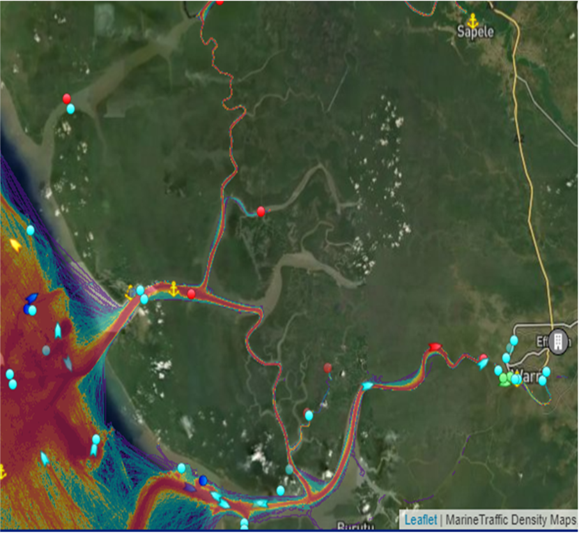Screen dimensions: 579x533
Task: Click the red marker in the upper-left estuary
Action: click(x=66, y=98)
